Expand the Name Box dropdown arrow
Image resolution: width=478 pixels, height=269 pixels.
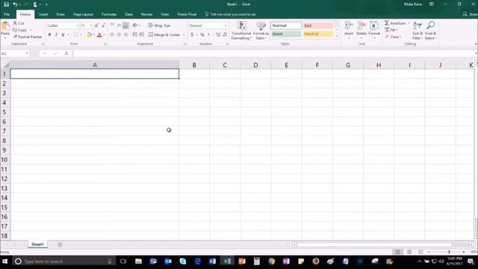coord(27,53)
